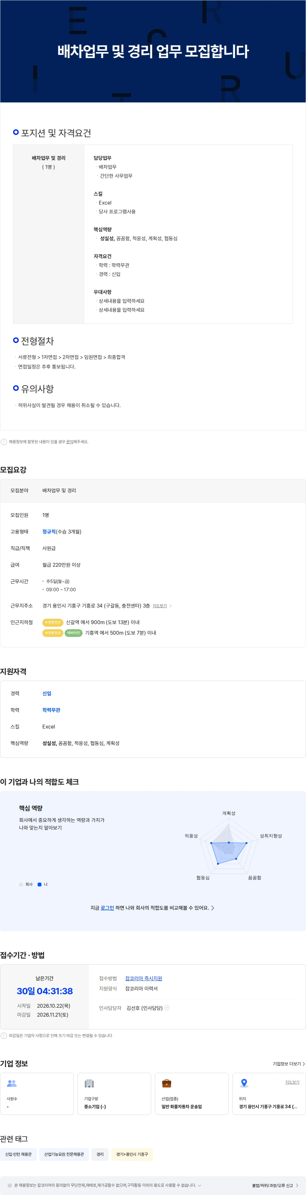
Task: Click the chevron after 비교해볼 수 있어요
Action: 213,908
